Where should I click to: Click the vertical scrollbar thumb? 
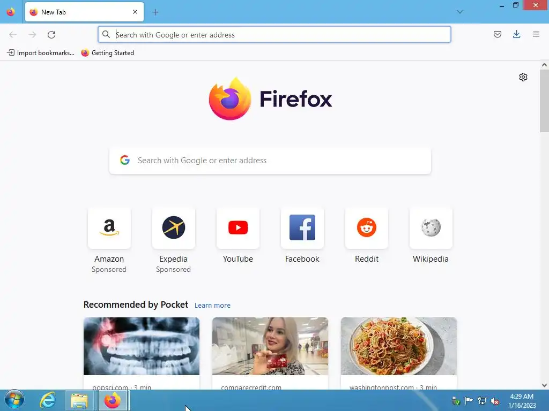(x=544, y=101)
